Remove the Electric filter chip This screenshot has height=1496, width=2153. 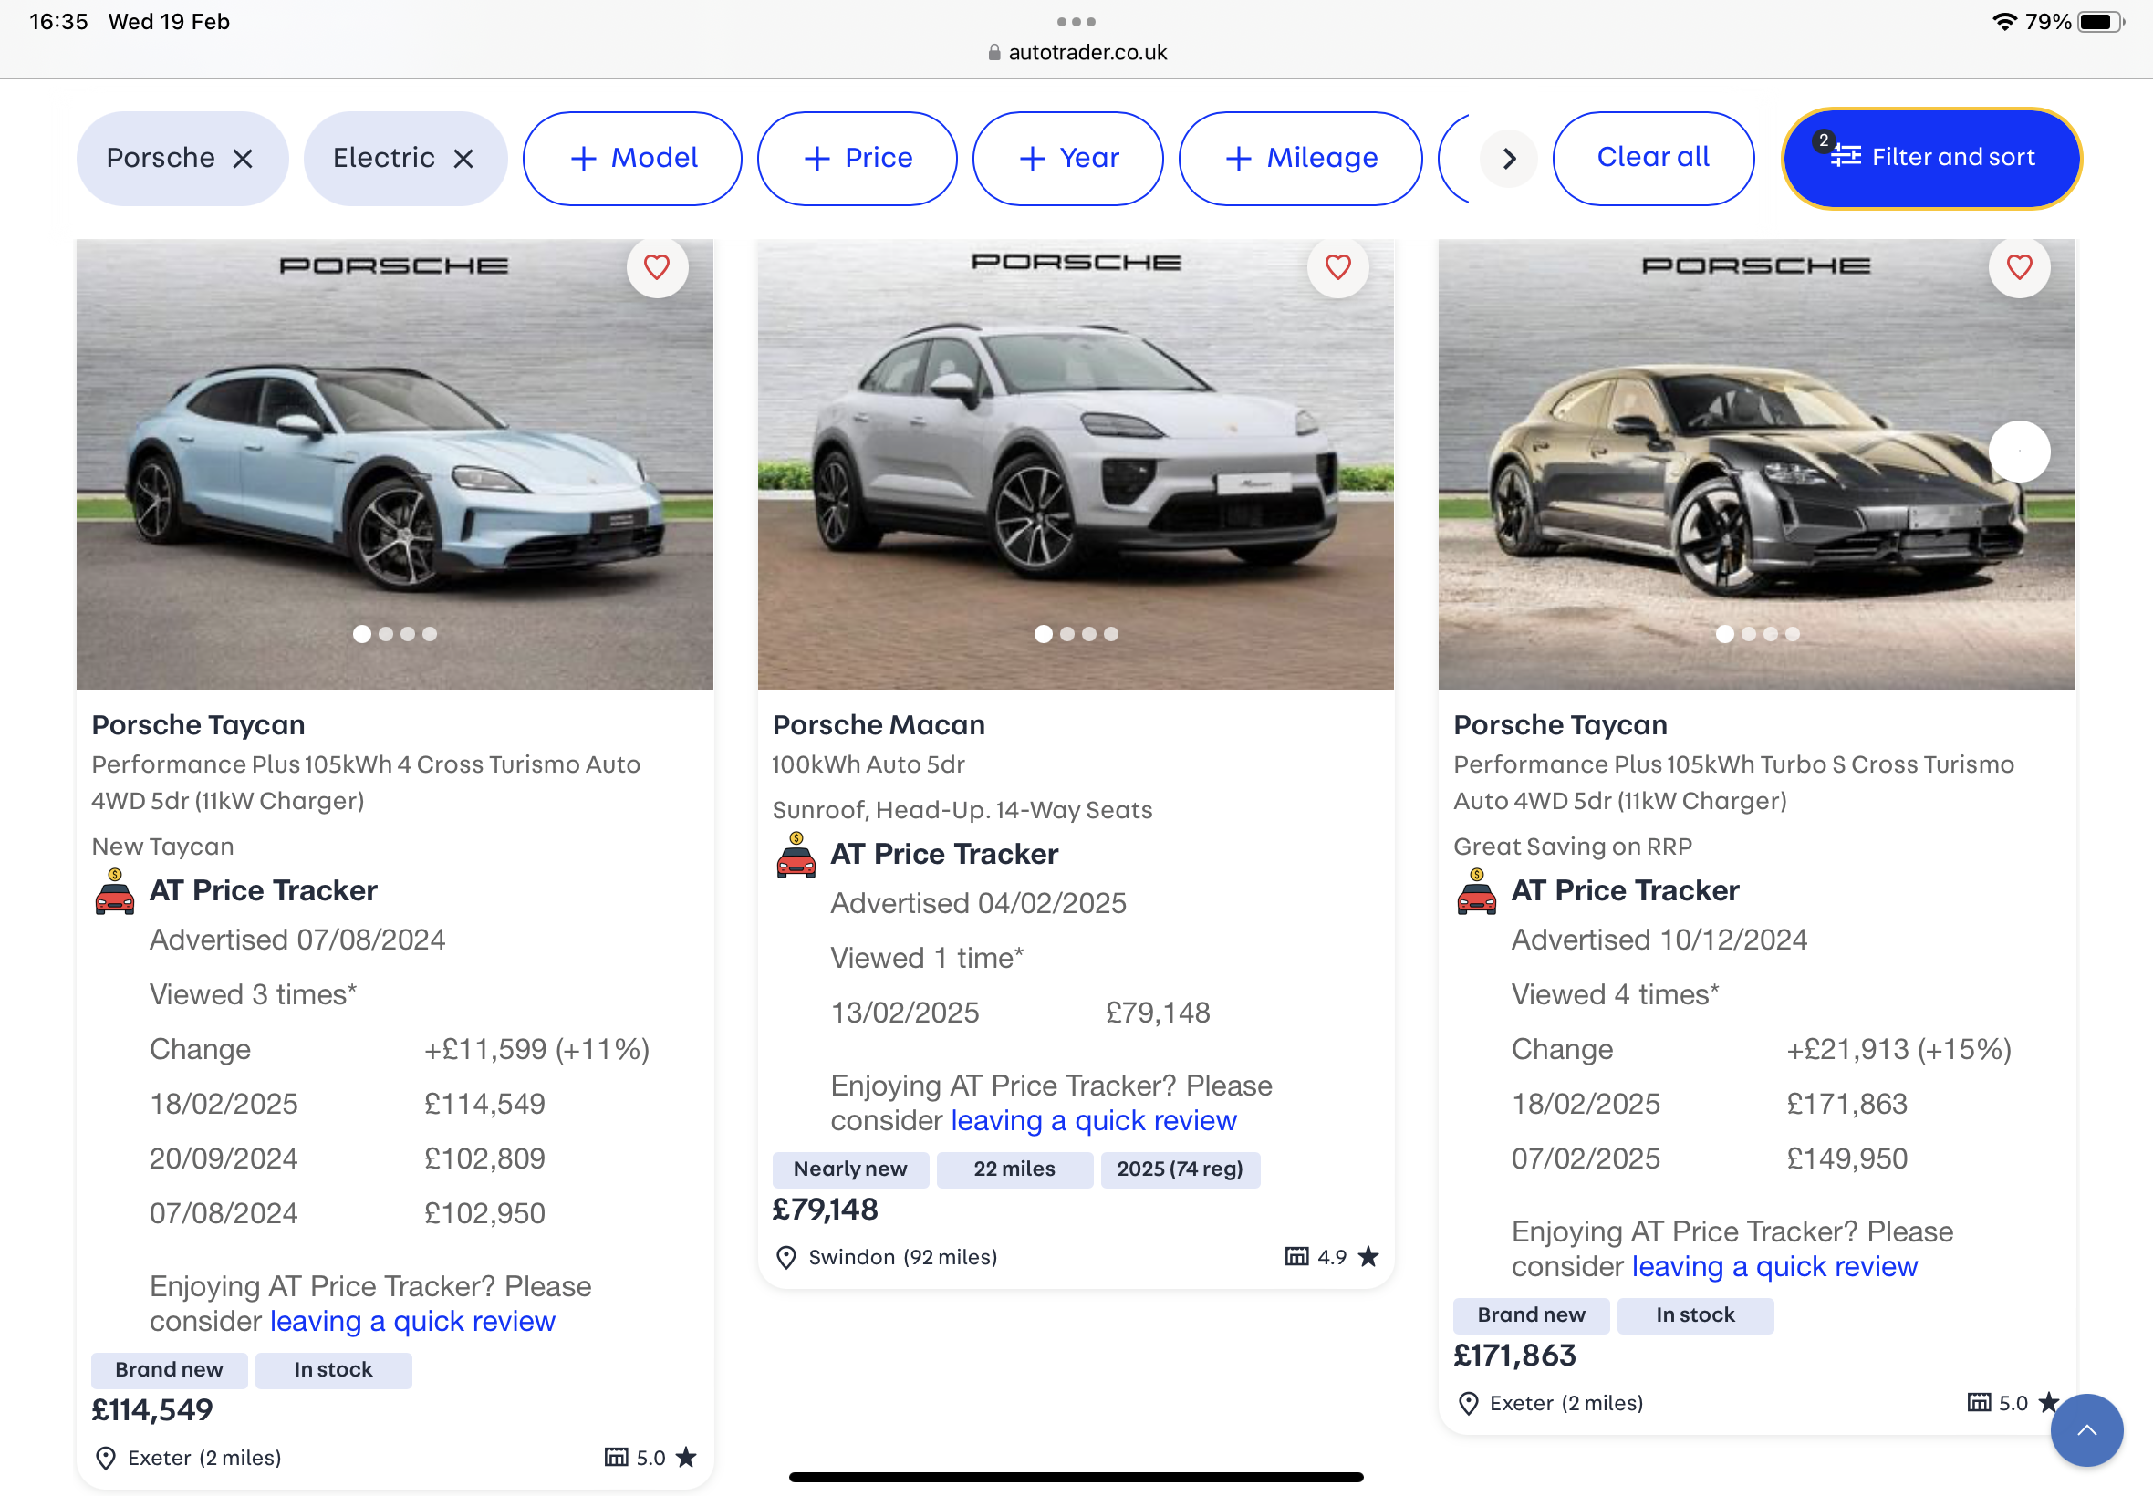coord(463,159)
